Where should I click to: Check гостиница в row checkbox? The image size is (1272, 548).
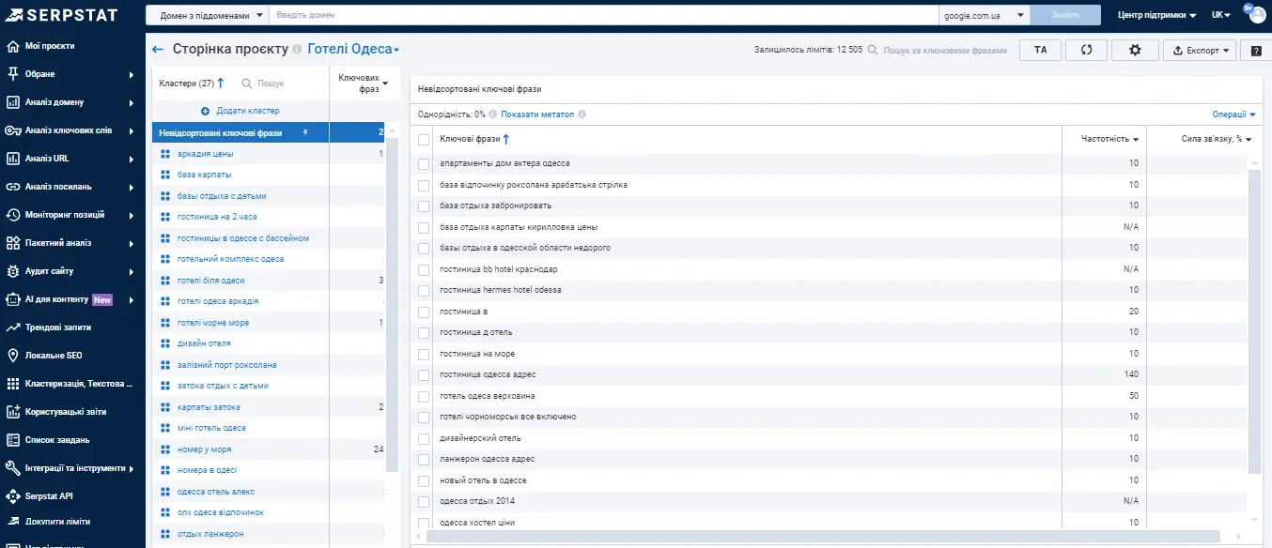point(424,312)
